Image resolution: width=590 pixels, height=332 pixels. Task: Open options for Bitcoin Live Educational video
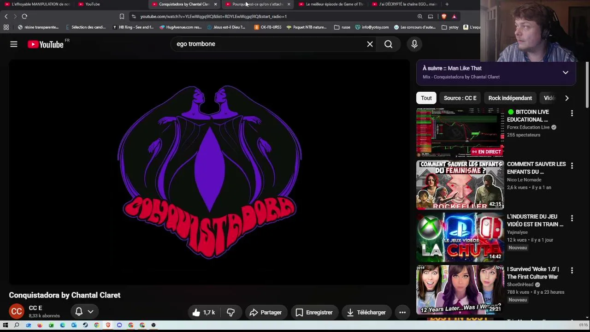572,113
